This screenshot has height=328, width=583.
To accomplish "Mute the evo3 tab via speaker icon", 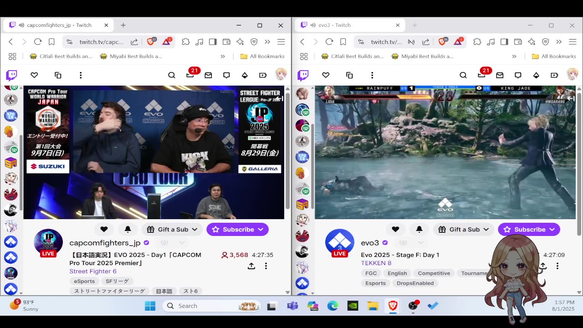I will point(313,25).
